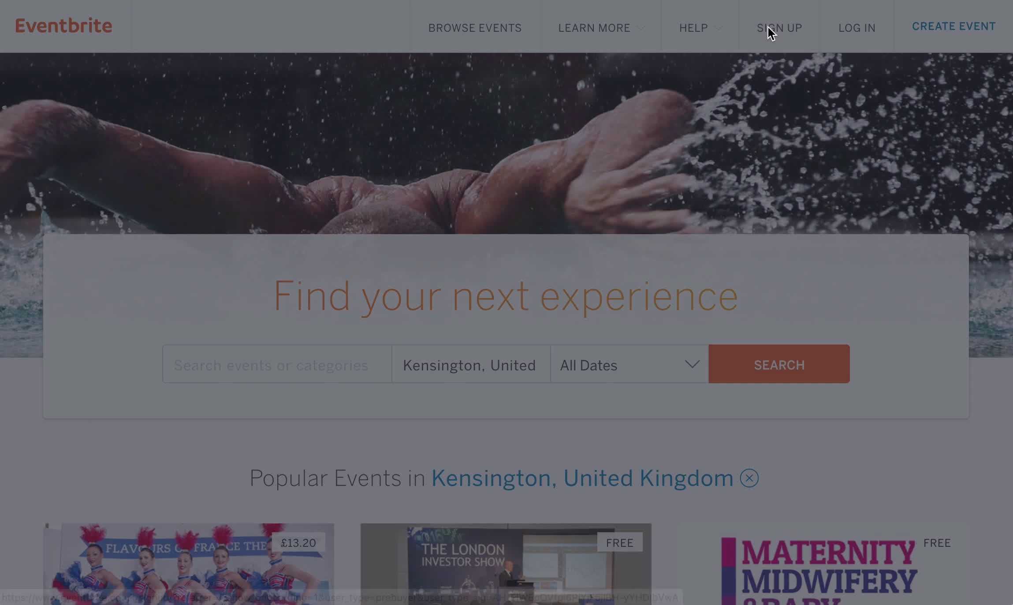The width and height of the screenshot is (1013, 605).
Task: Click the CREATE EVENT icon button
Action: coord(953,26)
